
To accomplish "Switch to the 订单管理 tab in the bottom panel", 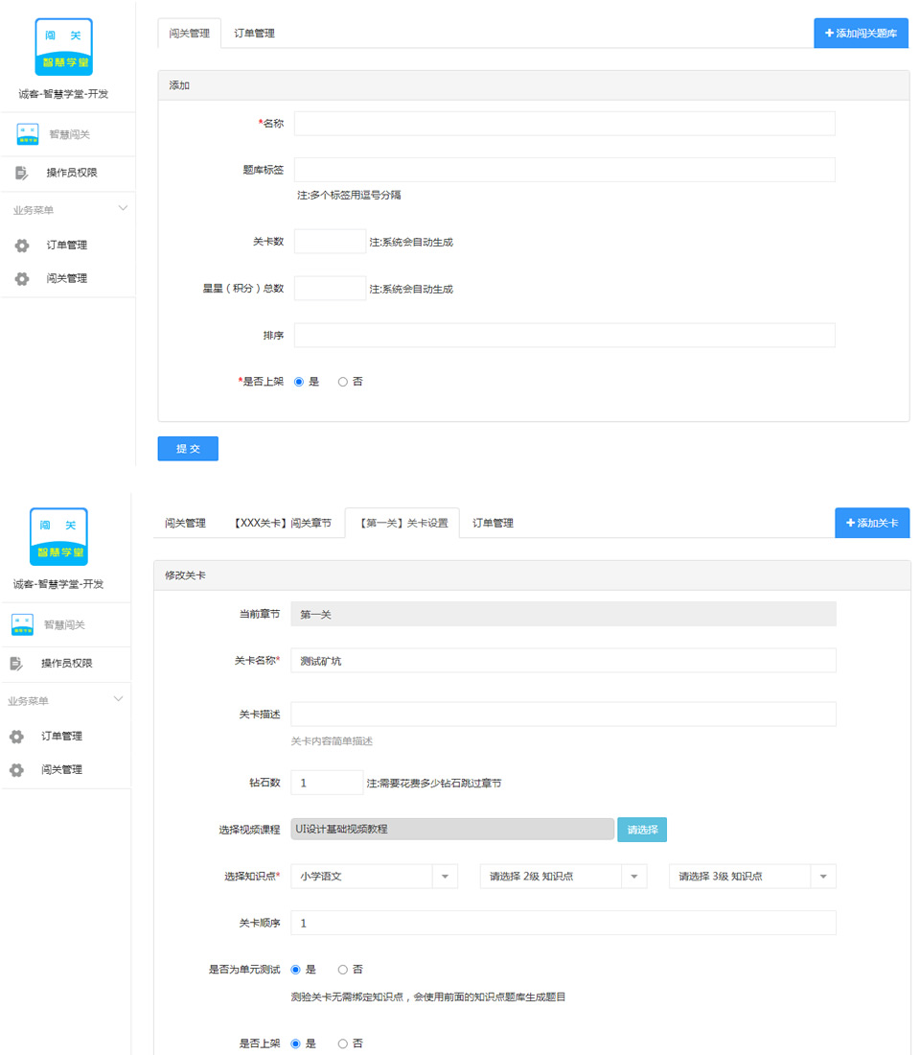I will (493, 523).
